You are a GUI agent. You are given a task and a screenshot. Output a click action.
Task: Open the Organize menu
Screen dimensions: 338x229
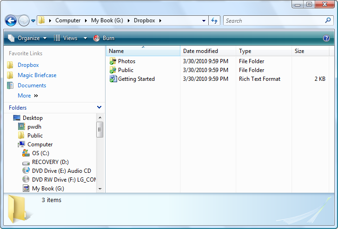pos(27,38)
